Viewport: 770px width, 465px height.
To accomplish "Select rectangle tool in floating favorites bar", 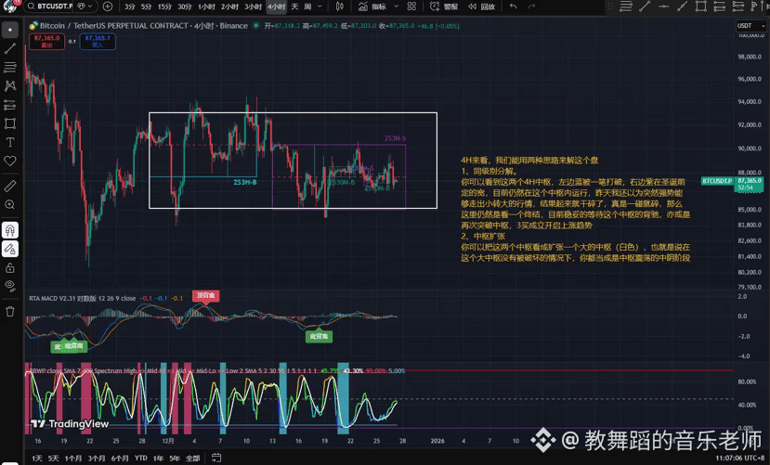I will [x=701, y=6].
